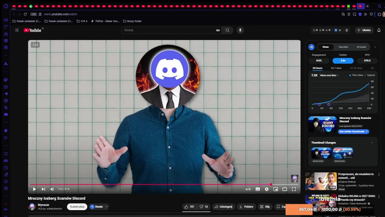Image resolution: width=385 pixels, height=217 pixels.
Task: Open Instagram from the browser sidebar
Action: 6,101
